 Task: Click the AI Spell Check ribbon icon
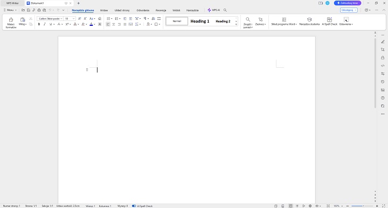pos(329,19)
